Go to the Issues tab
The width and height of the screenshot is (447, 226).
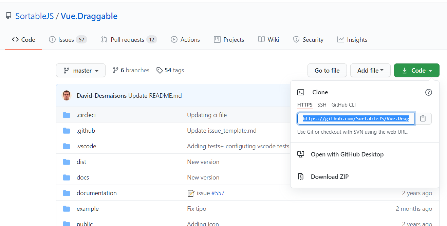tap(66, 40)
